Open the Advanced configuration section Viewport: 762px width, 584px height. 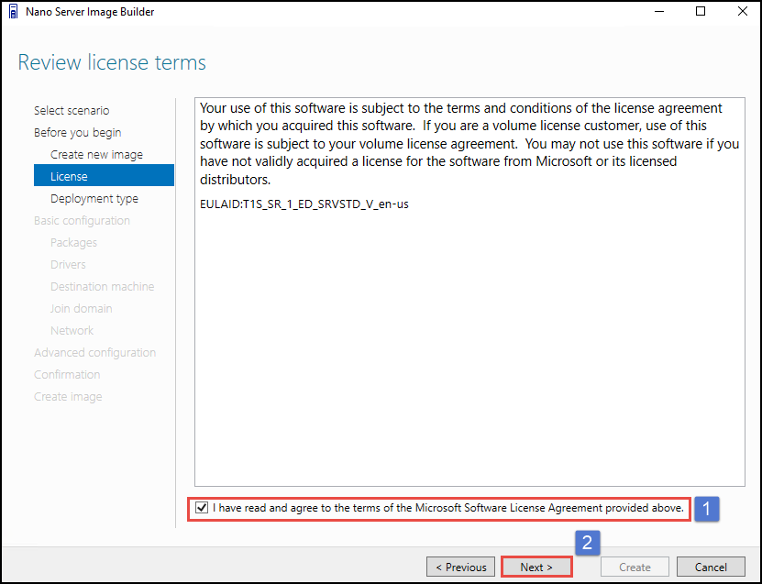tap(94, 352)
